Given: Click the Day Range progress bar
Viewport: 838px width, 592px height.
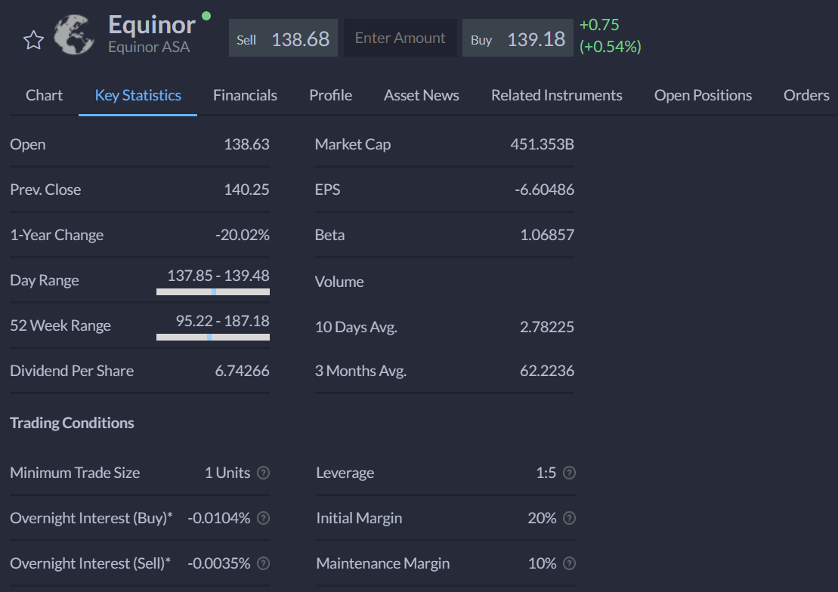Looking at the screenshot, I should click(x=212, y=291).
